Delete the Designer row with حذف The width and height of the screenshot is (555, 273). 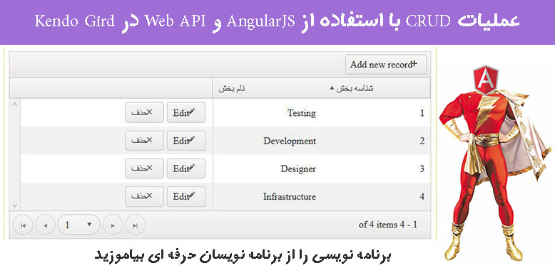pyautogui.click(x=144, y=168)
